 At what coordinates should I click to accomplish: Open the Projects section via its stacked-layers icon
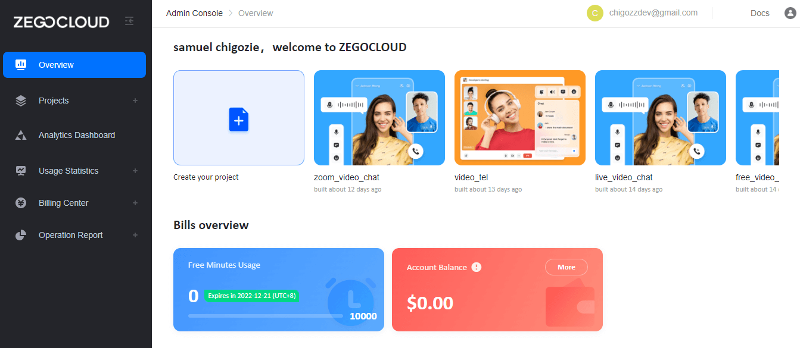pyautogui.click(x=20, y=100)
